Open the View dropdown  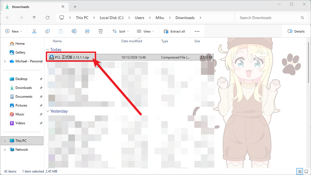(x=145, y=31)
